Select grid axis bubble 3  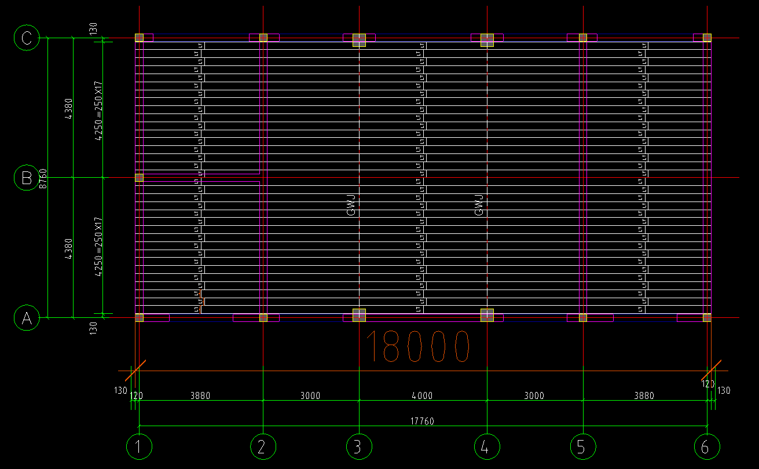[359, 446]
